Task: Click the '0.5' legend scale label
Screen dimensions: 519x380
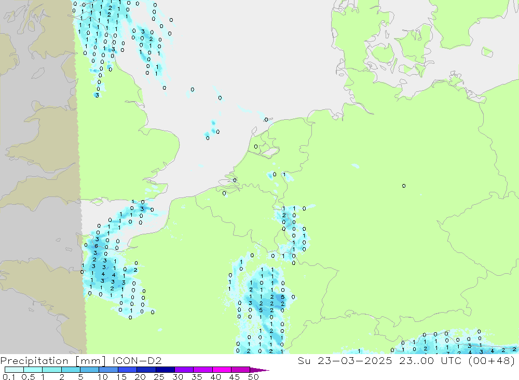Action: point(28,377)
